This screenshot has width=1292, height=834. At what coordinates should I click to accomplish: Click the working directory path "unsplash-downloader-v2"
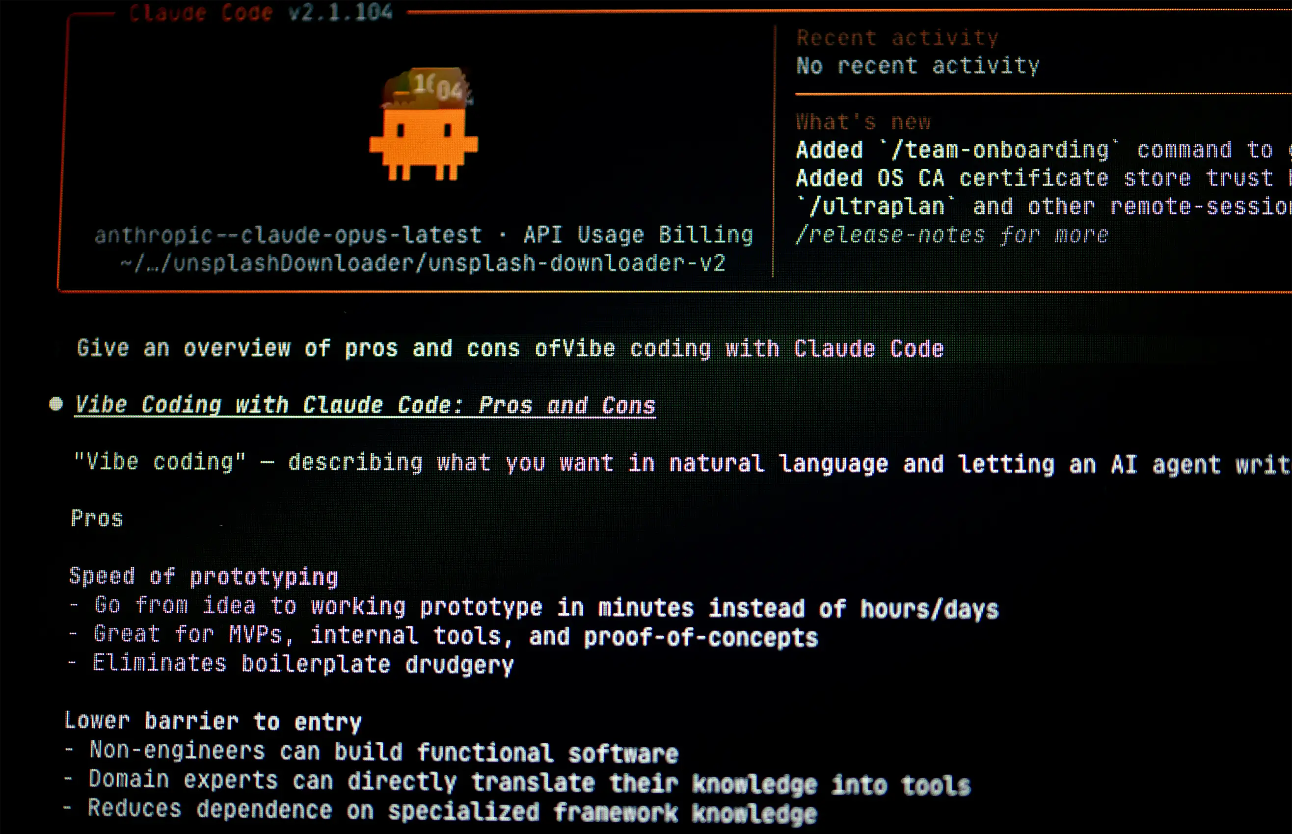[x=422, y=263]
